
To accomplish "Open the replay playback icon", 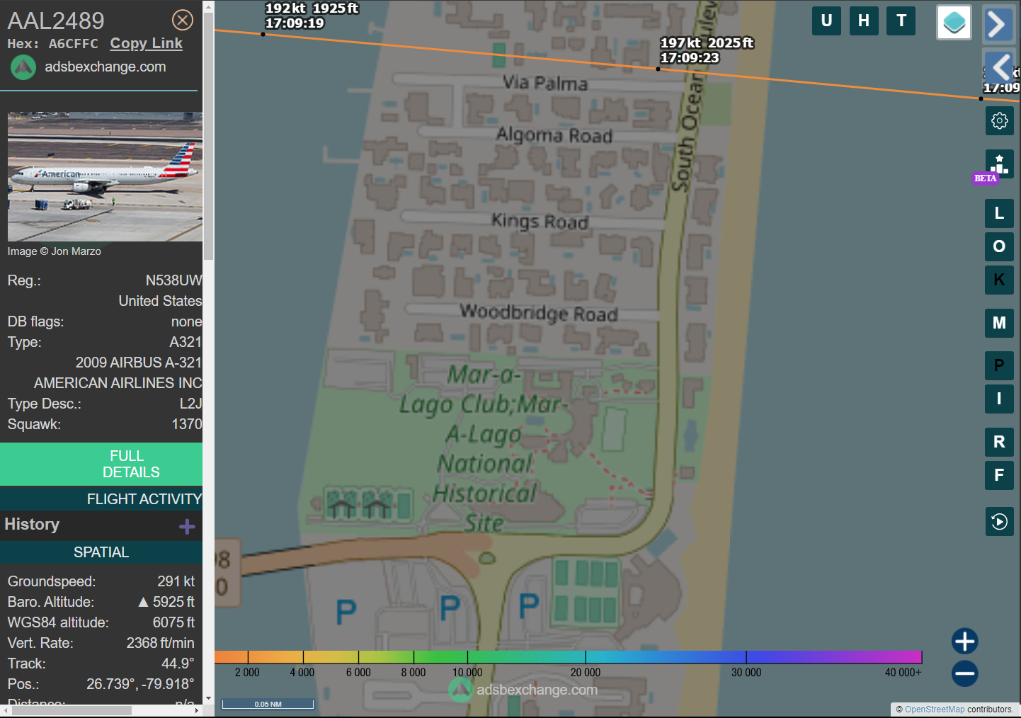I will point(999,522).
